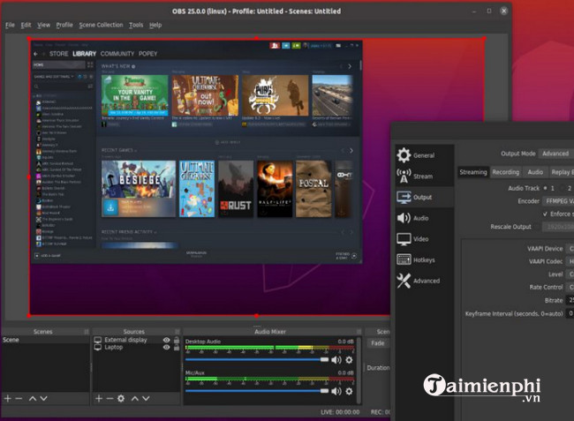Open Mic/Aux settings gear
The width and height of the screenshot is (574, 421).
tap(349, 391)
